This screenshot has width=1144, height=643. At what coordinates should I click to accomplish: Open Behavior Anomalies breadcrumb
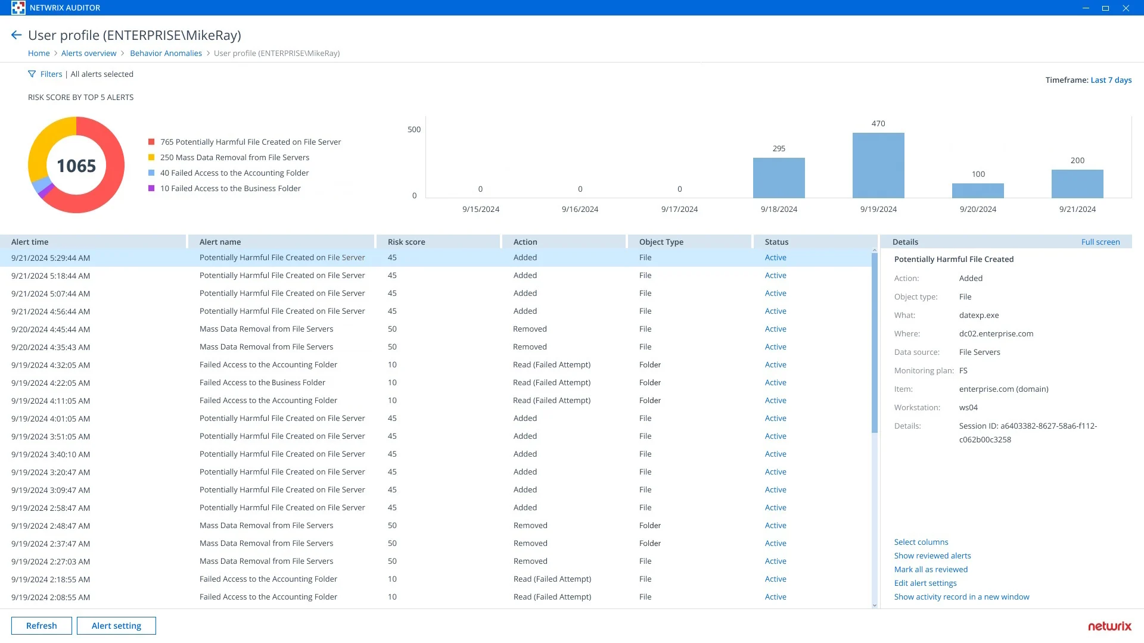tap(166, 54)
